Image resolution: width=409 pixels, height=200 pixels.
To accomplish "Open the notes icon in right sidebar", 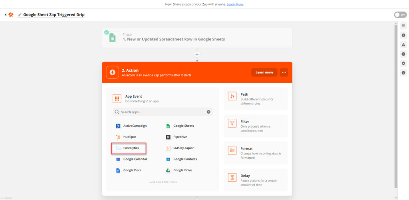I will [403, 26].
